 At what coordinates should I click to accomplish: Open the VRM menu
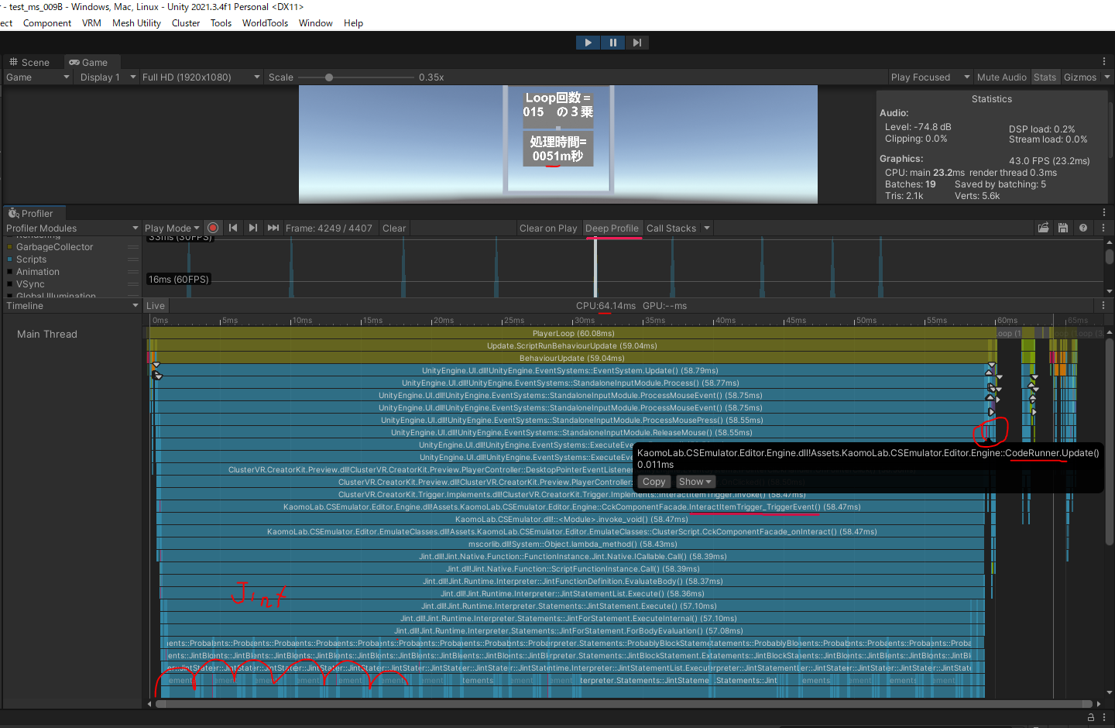coord(91,22)
